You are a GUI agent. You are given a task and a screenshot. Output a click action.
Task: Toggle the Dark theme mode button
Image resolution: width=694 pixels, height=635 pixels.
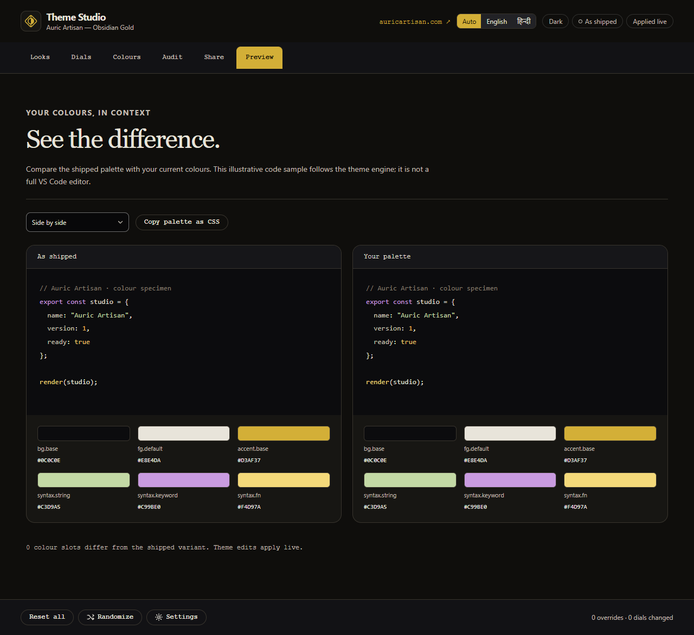556,21
